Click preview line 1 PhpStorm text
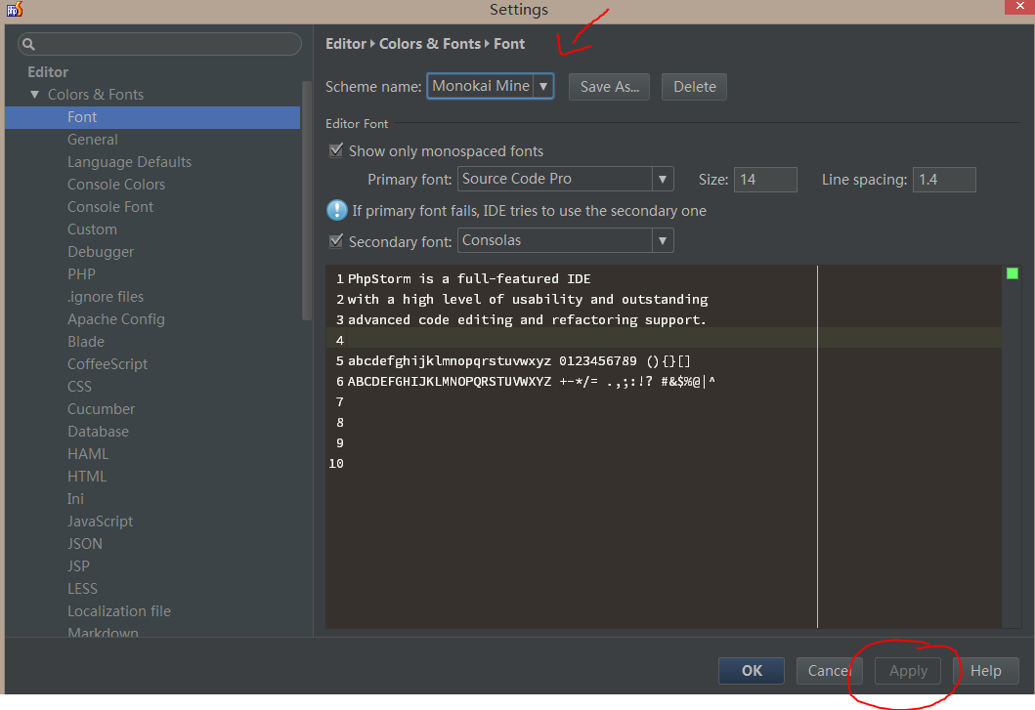 point(469,278)
